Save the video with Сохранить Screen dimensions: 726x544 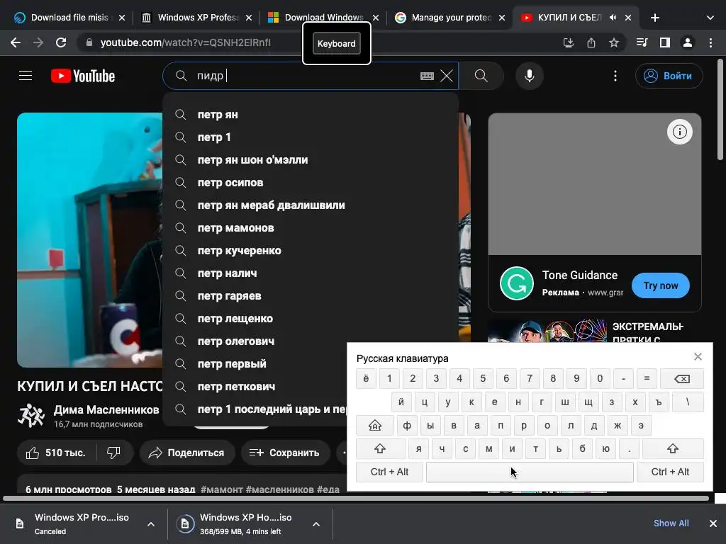click(285, 453)
